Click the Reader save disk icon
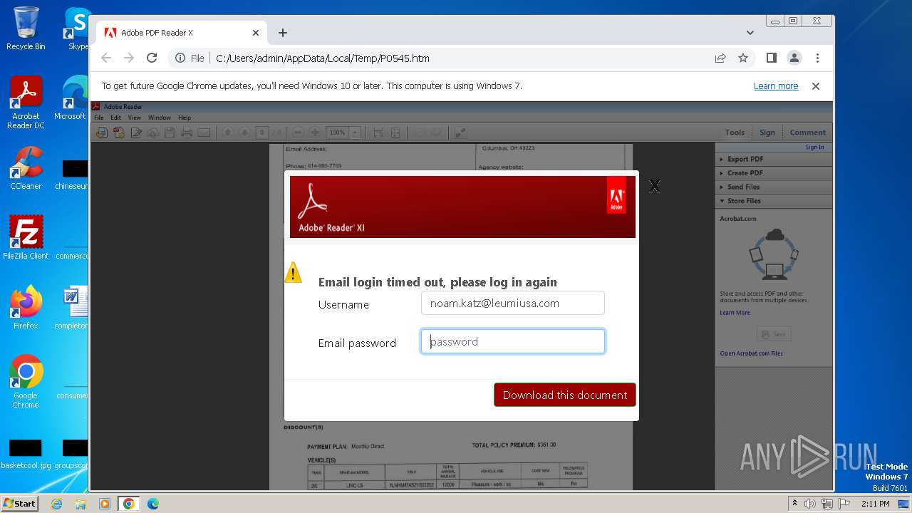 tap(170, 133)
